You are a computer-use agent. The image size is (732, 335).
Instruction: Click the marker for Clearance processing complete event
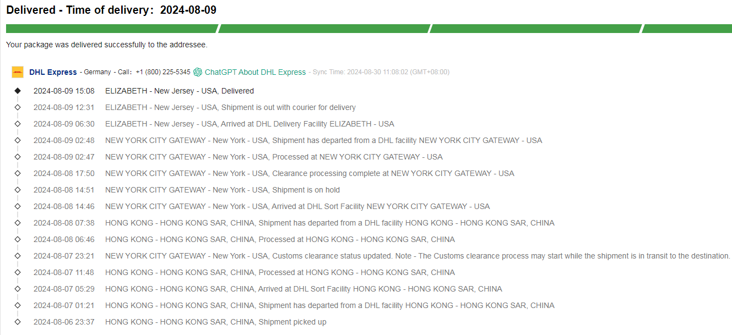[x=18, y=173]
